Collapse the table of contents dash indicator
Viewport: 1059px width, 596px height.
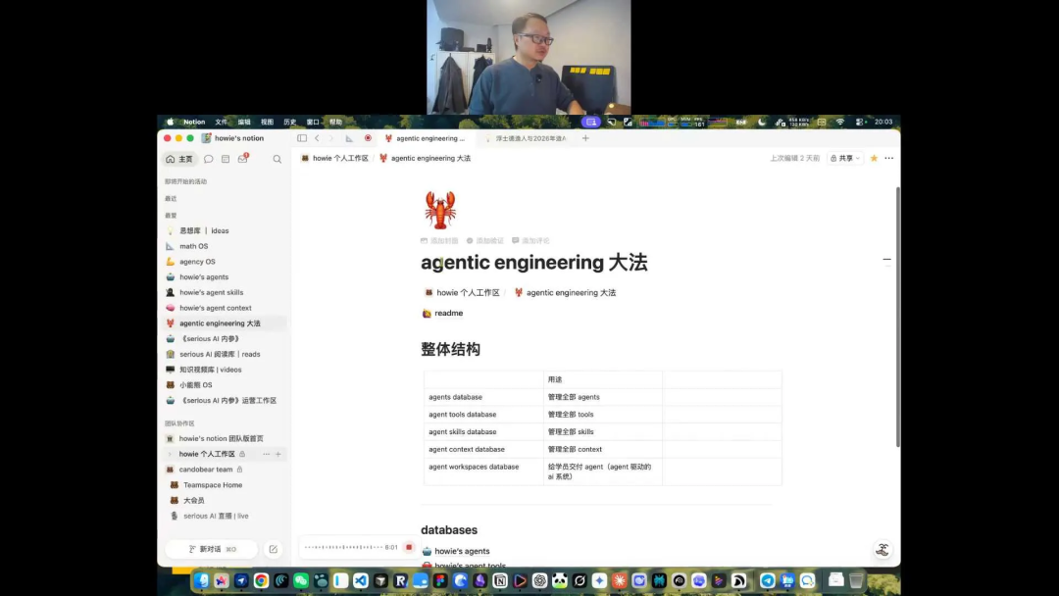click(886, 259)
